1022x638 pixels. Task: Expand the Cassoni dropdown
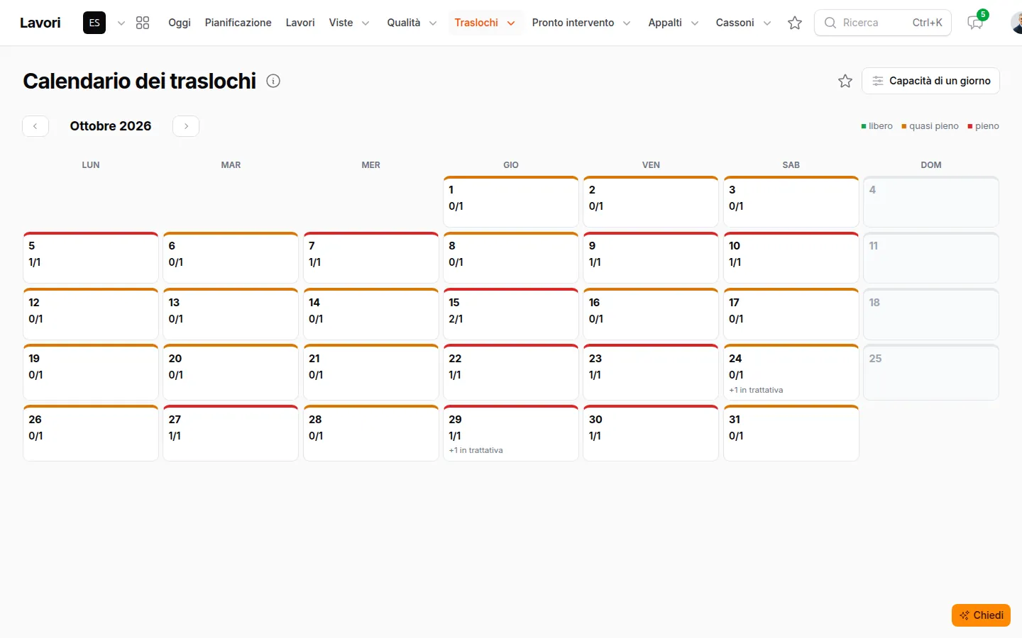(743, 23)
